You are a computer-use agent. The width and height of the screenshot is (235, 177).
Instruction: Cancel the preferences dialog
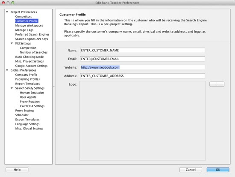tap(191, 170)
